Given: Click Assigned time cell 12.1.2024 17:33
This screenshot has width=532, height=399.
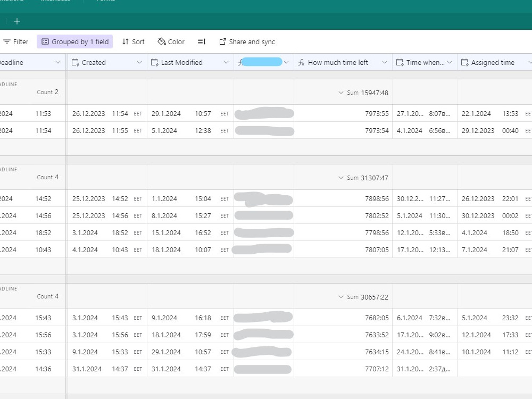Looking at the screenshot, I should coord(495,335).
